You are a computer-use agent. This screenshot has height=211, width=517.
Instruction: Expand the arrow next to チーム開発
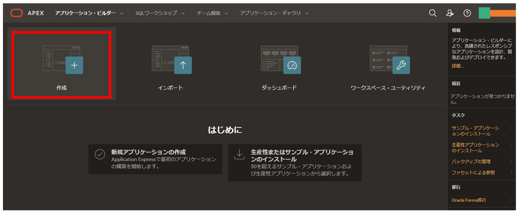(x=227, y=14)
